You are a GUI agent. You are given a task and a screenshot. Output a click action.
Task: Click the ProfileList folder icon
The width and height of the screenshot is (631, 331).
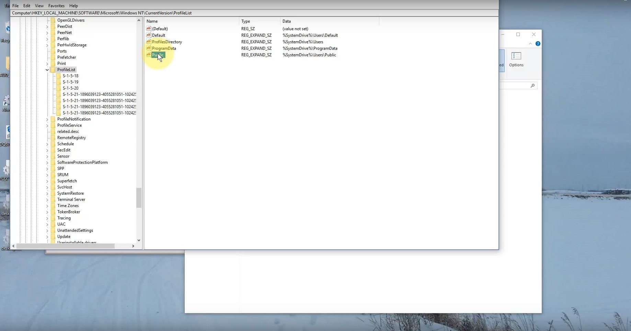point(53,70)
